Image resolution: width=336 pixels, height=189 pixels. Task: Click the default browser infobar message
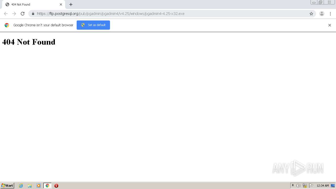[43, 25]
